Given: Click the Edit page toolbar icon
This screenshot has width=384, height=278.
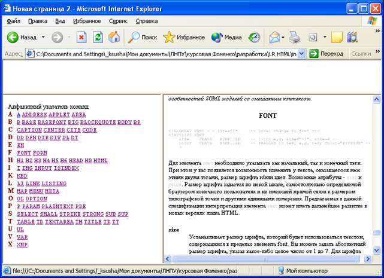Looking at the screenshot, I should (x=313, y=37).
